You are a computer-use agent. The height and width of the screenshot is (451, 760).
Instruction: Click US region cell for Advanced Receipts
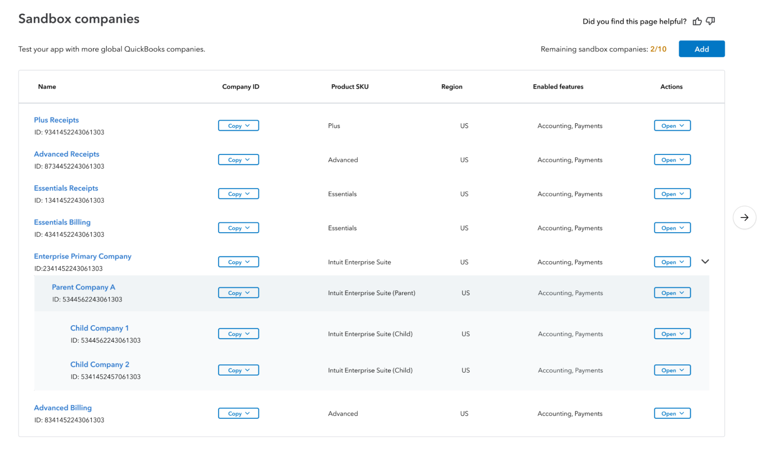tap(464, 160)
